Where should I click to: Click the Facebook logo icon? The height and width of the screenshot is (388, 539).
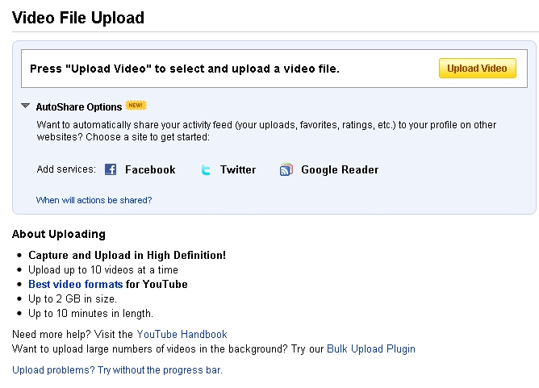point(111,169)
